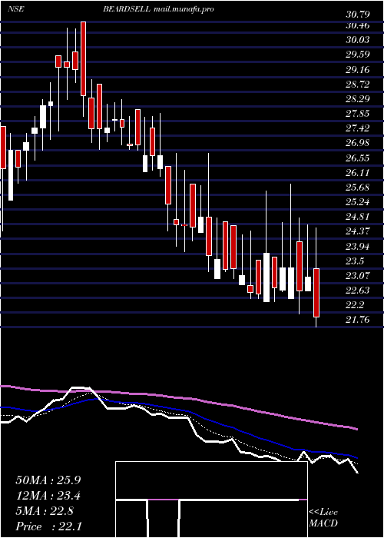The image size is (384, 538).
Task: Click the 23.94 price axis label
Action: pos(358,247)
